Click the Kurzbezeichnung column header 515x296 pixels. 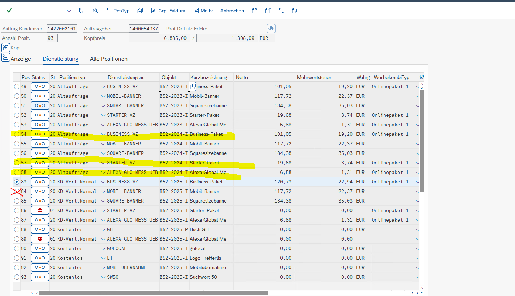(x=211, y=77)
